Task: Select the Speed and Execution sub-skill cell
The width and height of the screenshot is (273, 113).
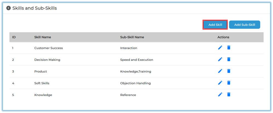Action: click(137, 60)
